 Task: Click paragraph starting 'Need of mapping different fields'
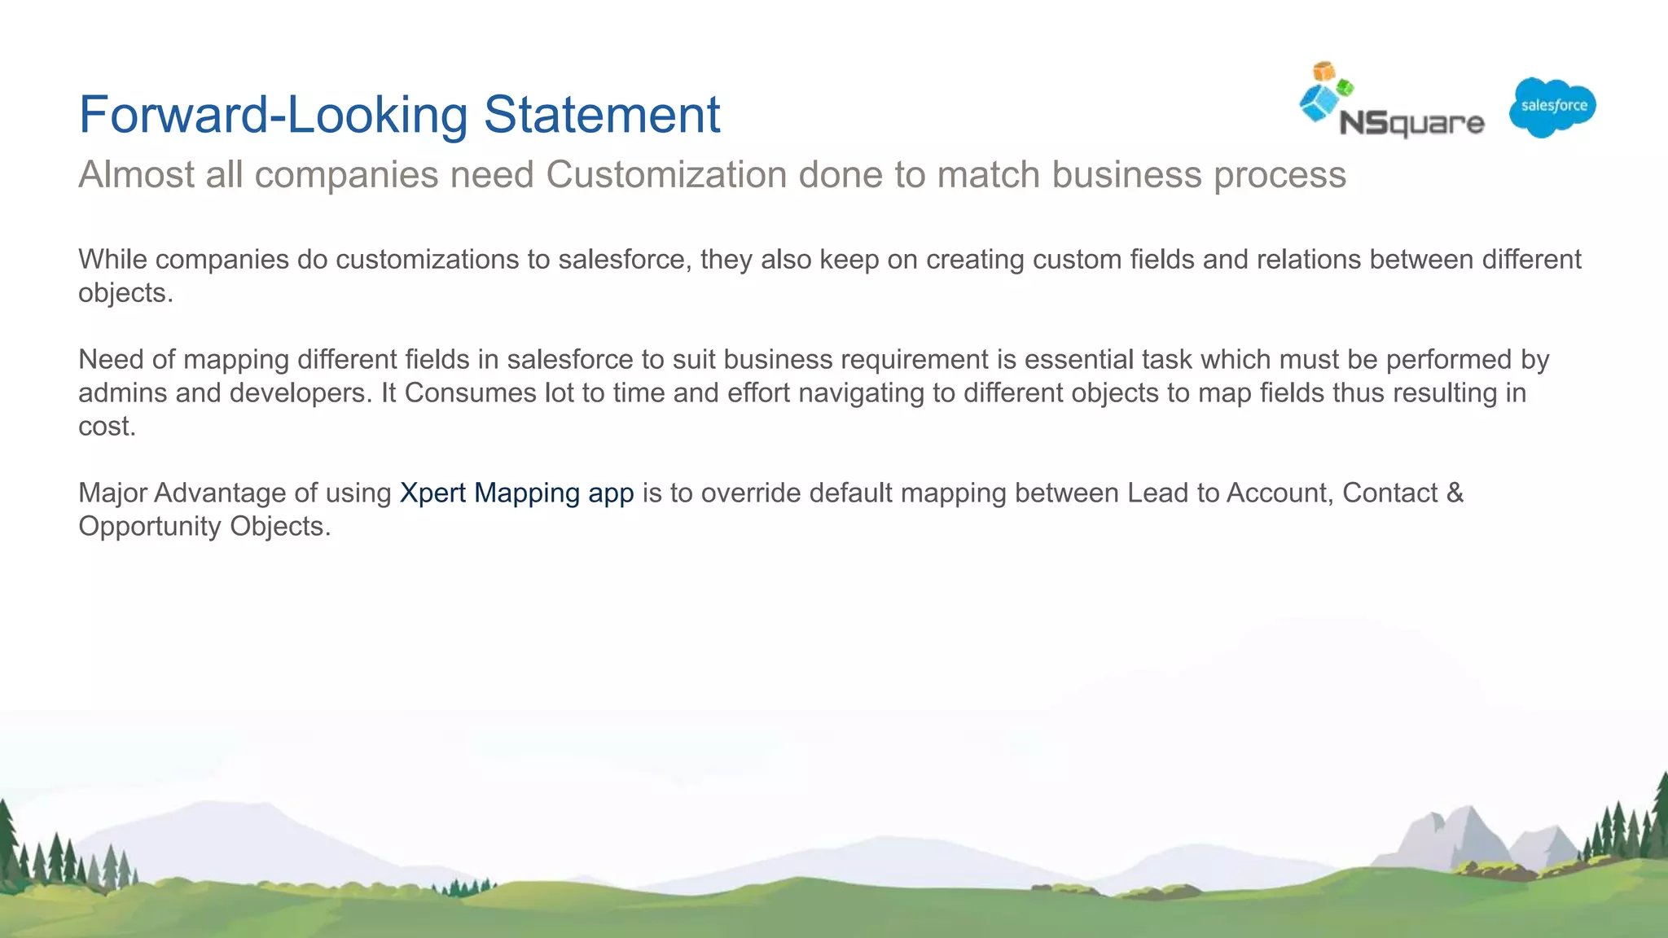[814, 392]
